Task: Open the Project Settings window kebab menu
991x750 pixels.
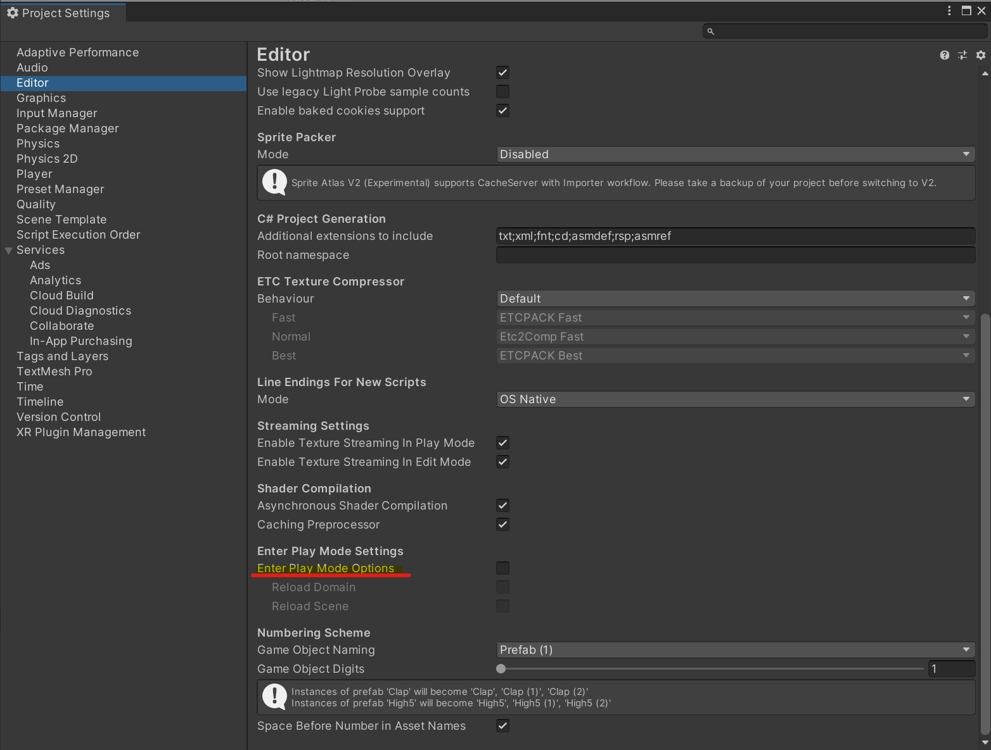Action: click(949, 11)
